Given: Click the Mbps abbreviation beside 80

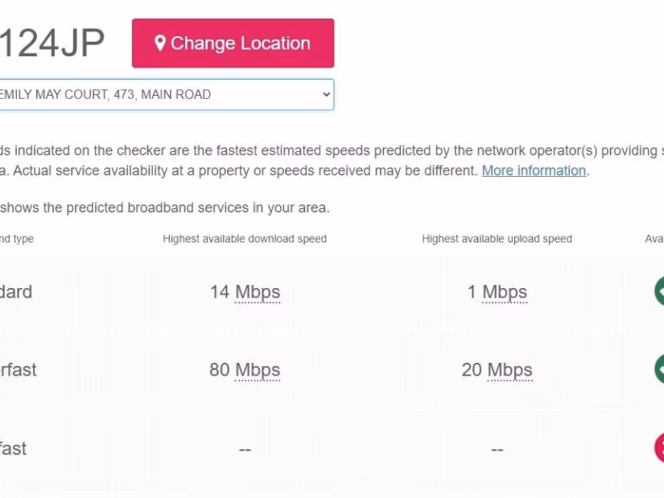Looking at the screenshot, I should point(257,370).
